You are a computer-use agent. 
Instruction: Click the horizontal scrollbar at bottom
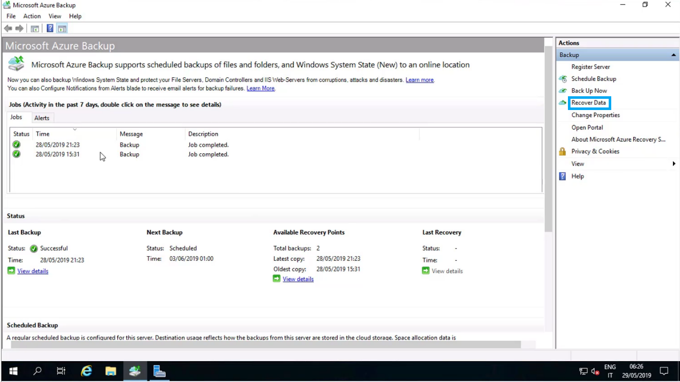(266, 344)
